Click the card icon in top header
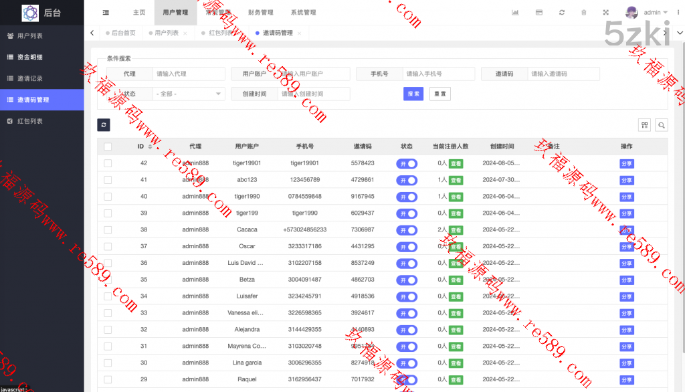The image size is (685, 392). tap(539, 13)
